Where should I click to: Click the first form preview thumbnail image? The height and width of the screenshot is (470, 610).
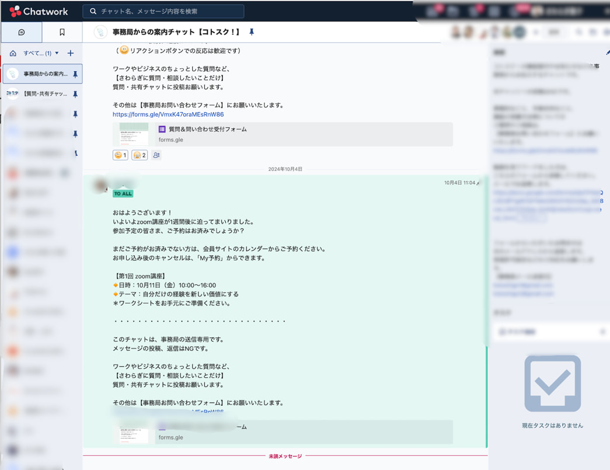coord(134,134)
